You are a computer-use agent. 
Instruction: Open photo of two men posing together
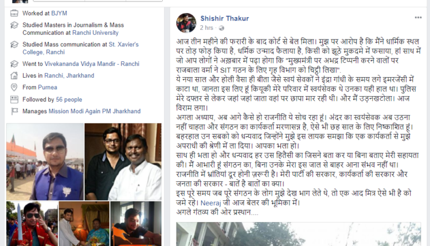[123, 161]
